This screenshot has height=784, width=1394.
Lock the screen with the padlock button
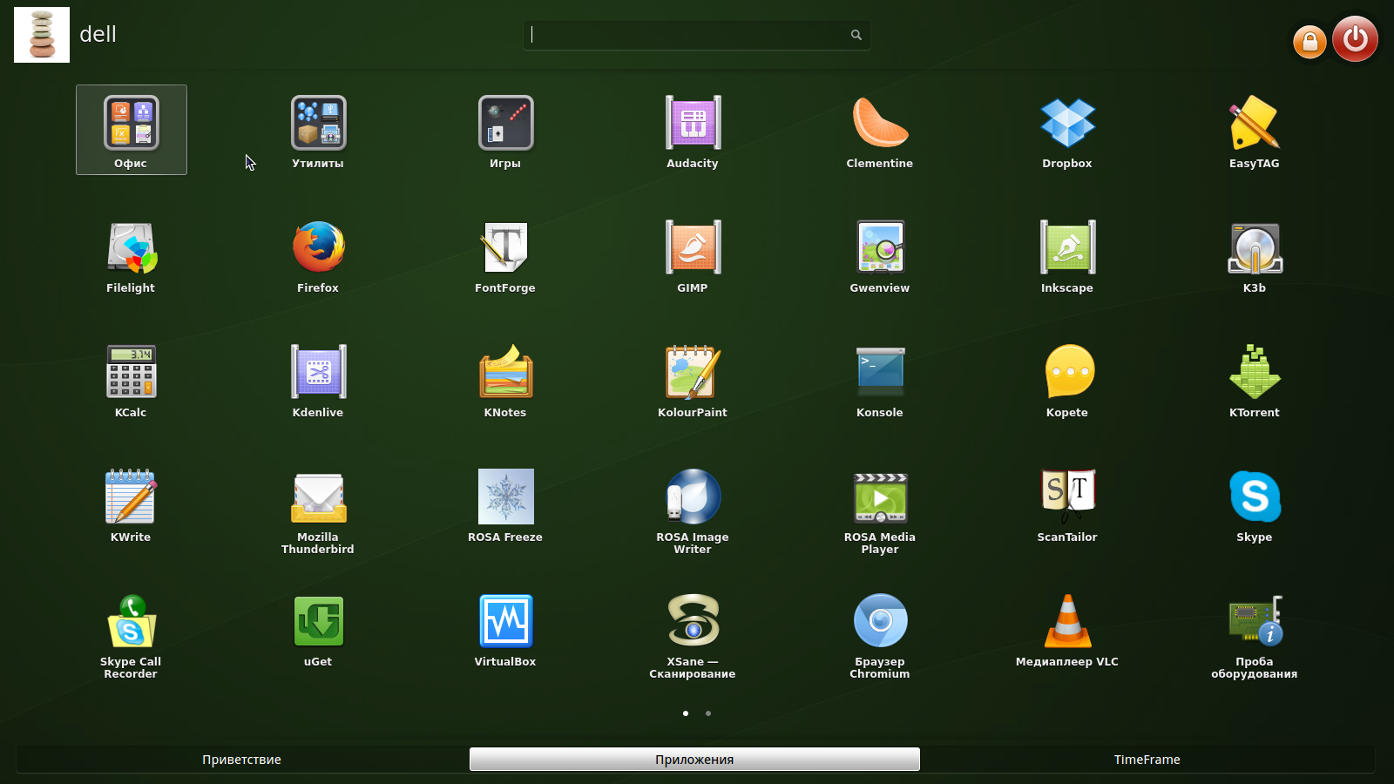pos(1309,42)
